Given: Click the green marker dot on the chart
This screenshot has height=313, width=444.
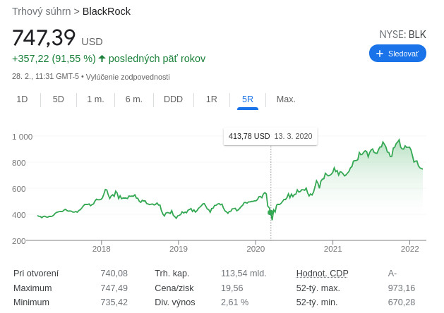Looking at the screenshot, I should (270, 212).
